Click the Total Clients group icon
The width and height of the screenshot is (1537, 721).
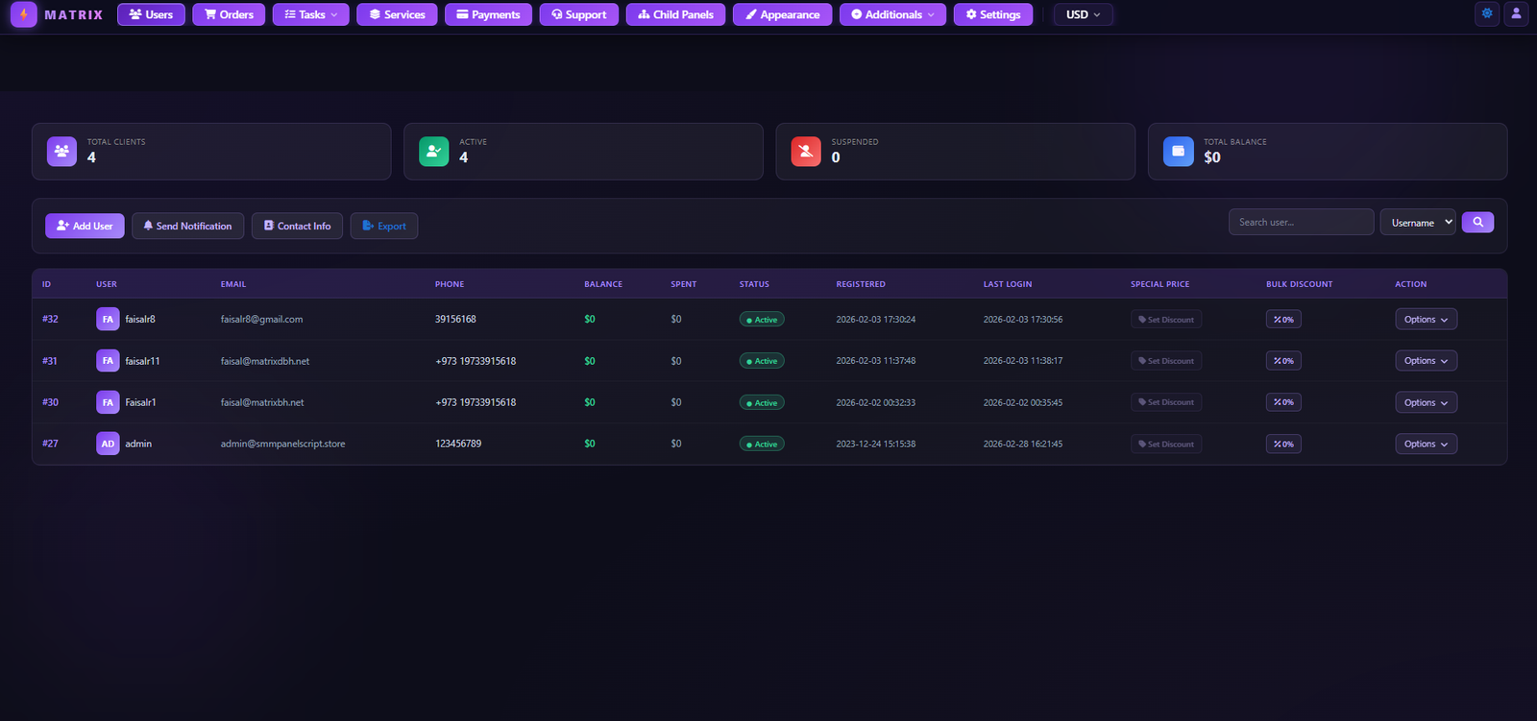(61, 151)
